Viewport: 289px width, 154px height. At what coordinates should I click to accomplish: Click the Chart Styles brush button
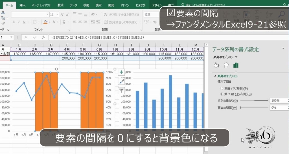(x=121, y=81)
